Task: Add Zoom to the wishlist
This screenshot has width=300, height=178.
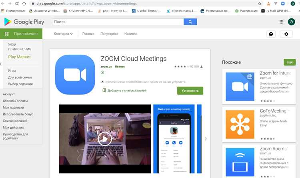Action: [124, 91]
